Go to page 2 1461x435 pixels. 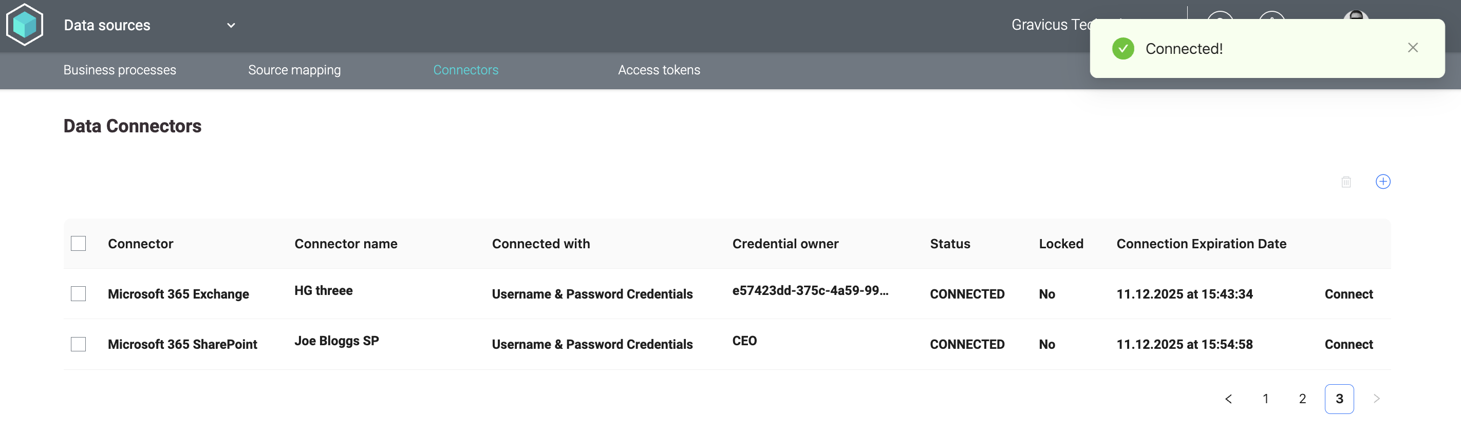click(1302, 399)
